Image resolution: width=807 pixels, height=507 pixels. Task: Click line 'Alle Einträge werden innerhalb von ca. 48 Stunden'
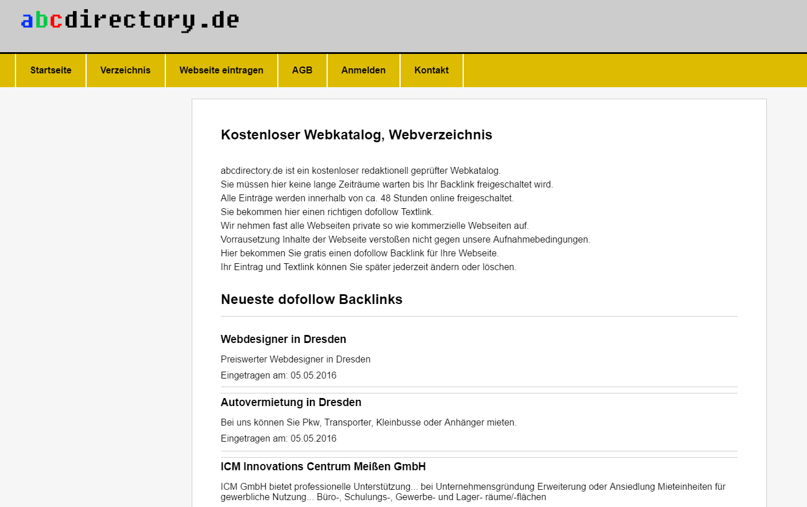(x=367, y=198)
